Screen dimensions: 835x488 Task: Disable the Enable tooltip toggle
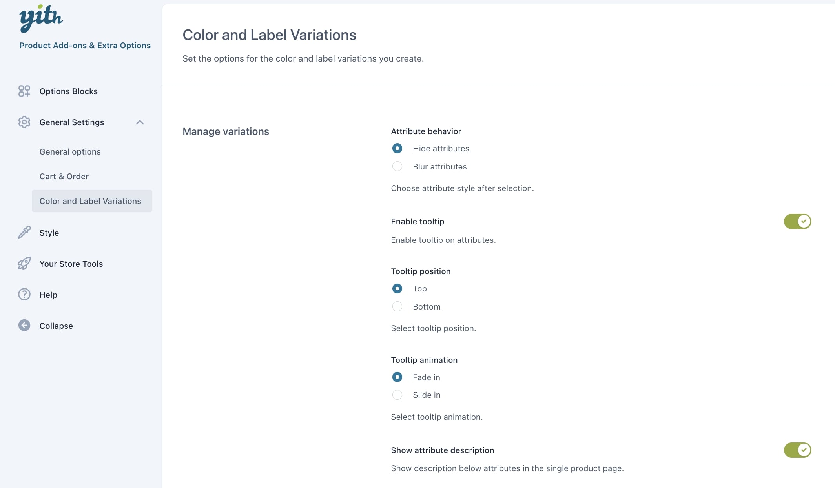(x=797, y=221)
